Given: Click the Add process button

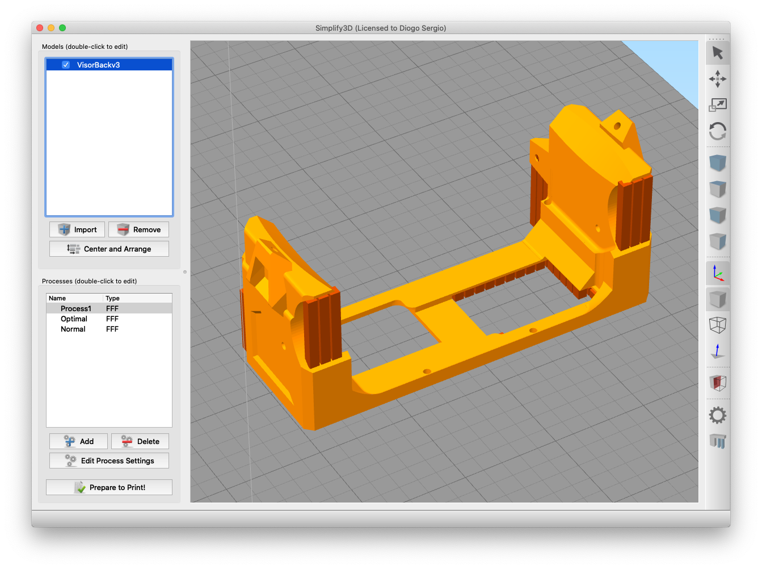Looking at the screenshot, I should [78, 441].
